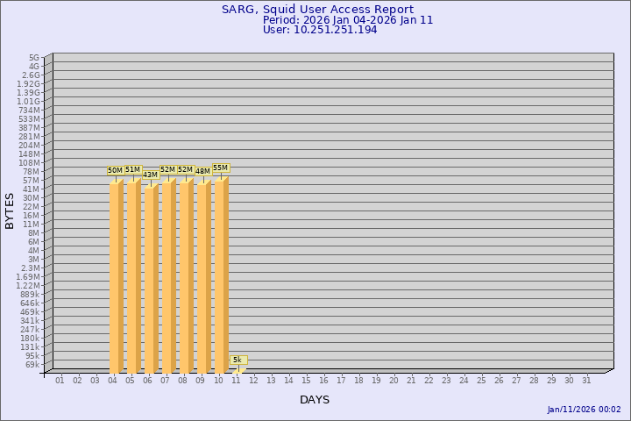631x421 pixels.
Task: Click the DAYS axis title
Action: pos(315,400)
